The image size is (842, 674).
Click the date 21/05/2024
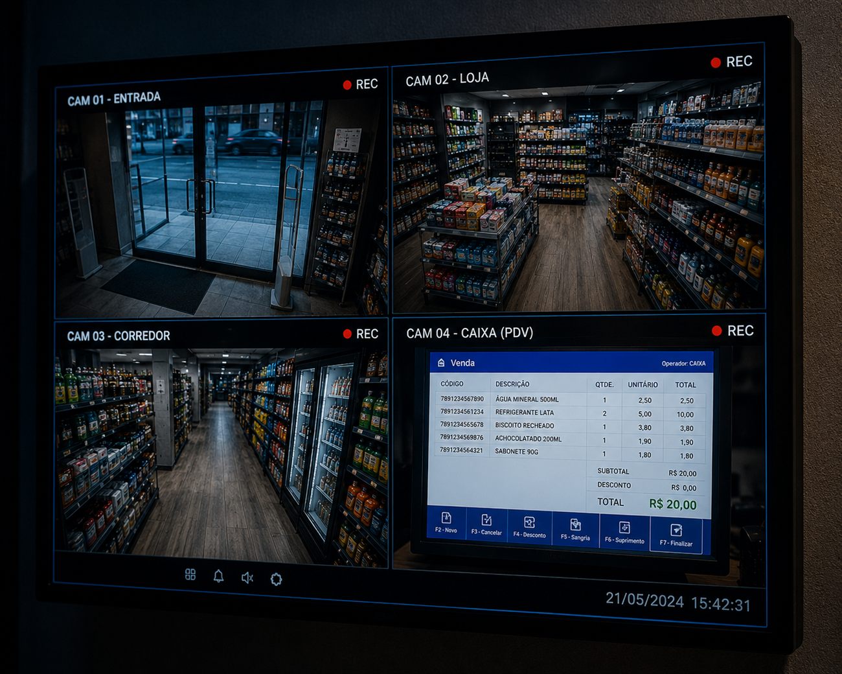click(x=644, y=600)
